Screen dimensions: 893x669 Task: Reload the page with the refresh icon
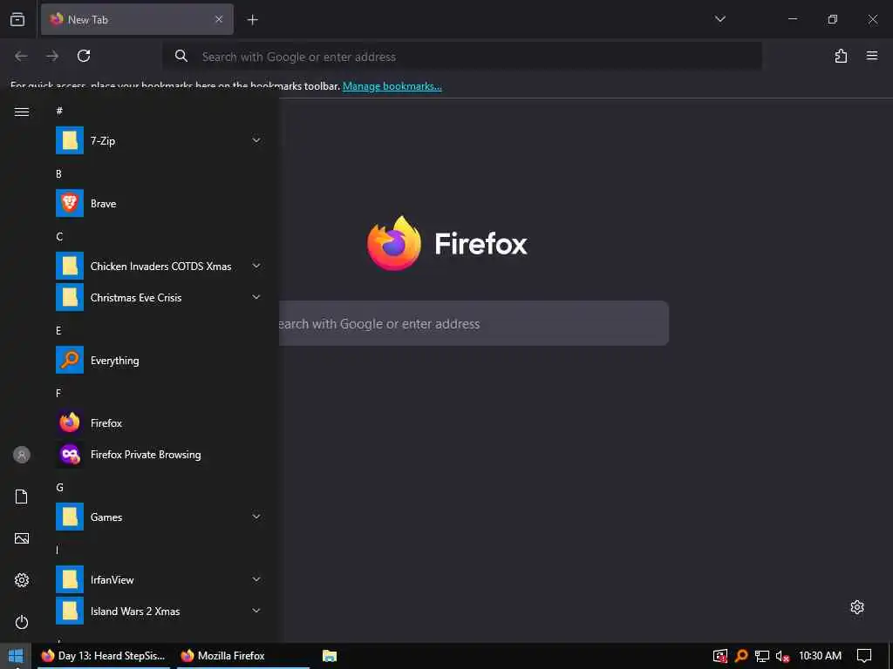(x=84, y=56)
